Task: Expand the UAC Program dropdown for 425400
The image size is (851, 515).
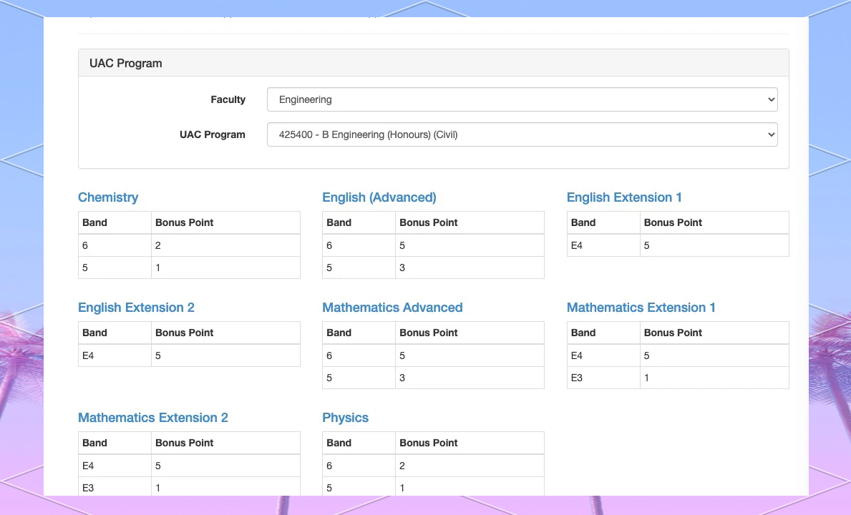Action: [x=522, y=134]
